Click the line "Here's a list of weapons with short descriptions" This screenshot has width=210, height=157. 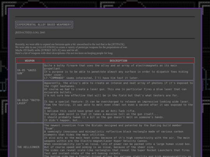64,53
